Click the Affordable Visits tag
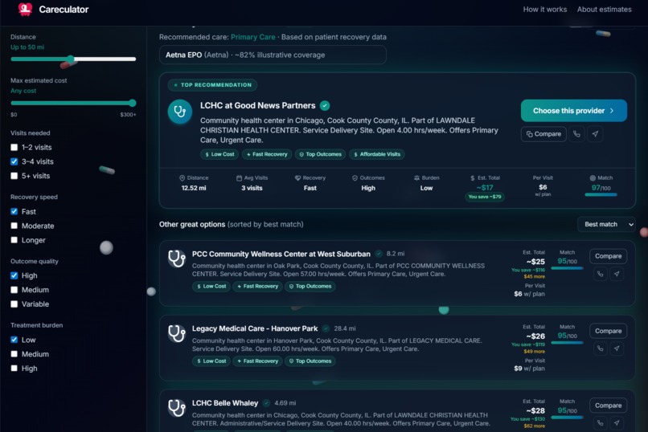648x432 pixels. [x=377, y=154]
